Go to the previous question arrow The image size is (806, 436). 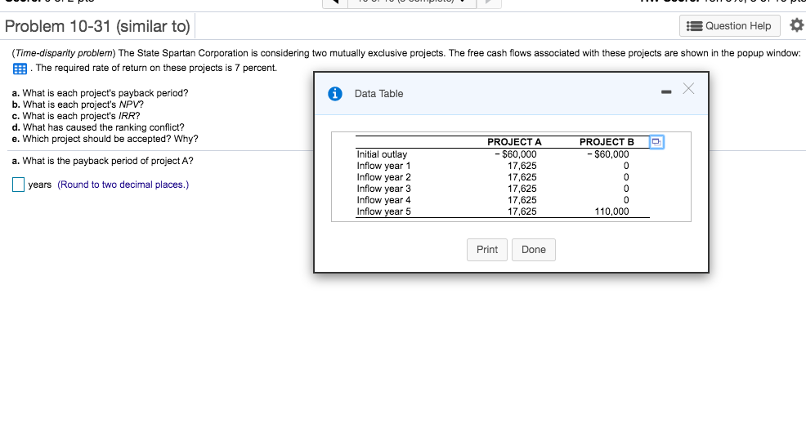point(334,2)
